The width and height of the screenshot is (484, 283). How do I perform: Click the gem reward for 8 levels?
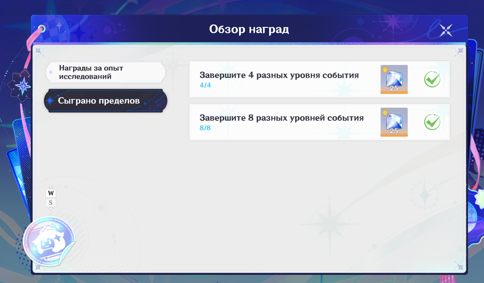pyautogui.click(x=394, y=122)
